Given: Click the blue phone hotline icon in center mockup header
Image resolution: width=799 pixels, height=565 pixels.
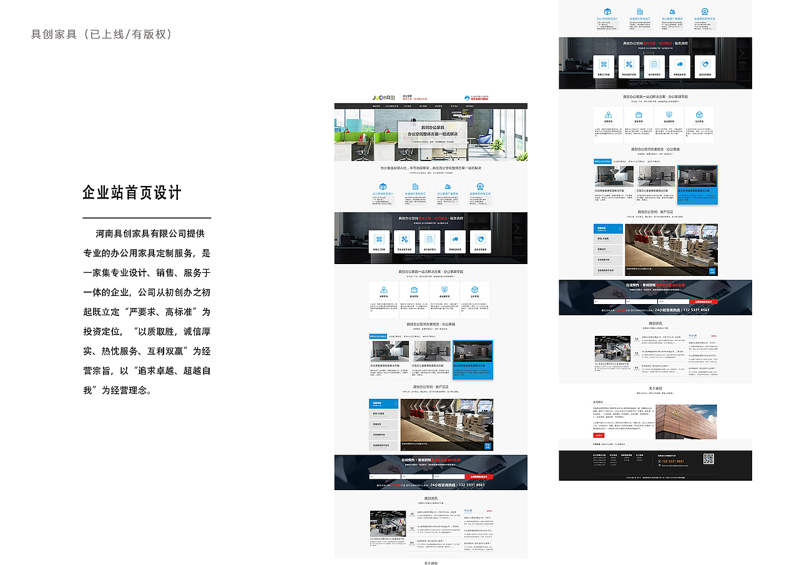Looking at the screenshot, I should tap(467, 97).
